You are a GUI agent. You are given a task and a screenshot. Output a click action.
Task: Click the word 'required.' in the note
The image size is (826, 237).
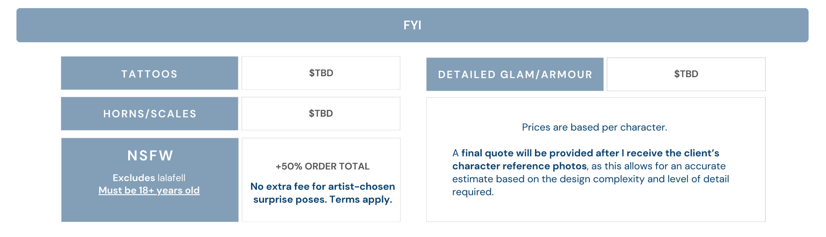[473, 192]
